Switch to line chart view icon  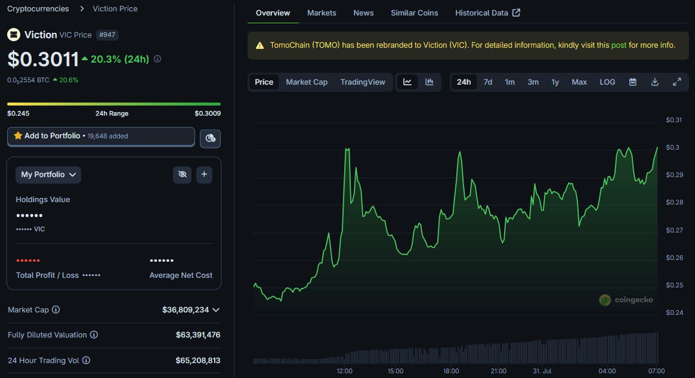pos(407,82)
